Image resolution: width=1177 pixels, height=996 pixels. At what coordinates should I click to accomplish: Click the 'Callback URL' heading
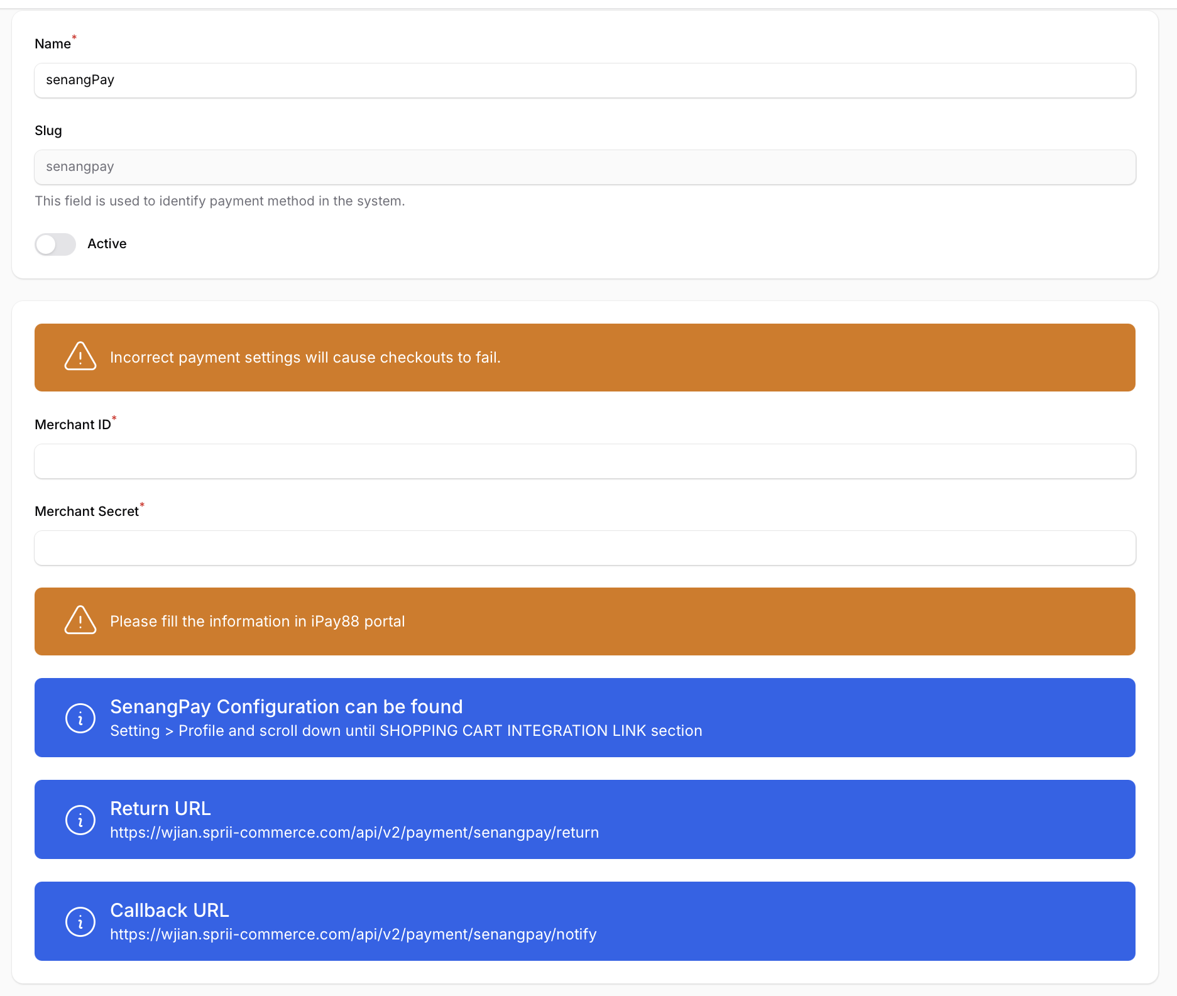(170, 911)
